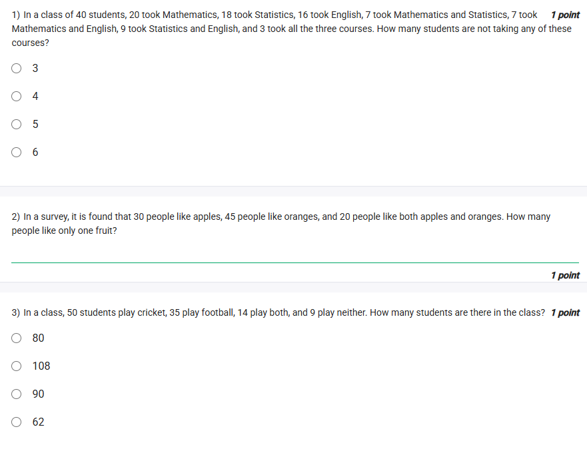Click the '6' option text label
This screenshot has height=449, width=587.
click(x=35, y=152)
